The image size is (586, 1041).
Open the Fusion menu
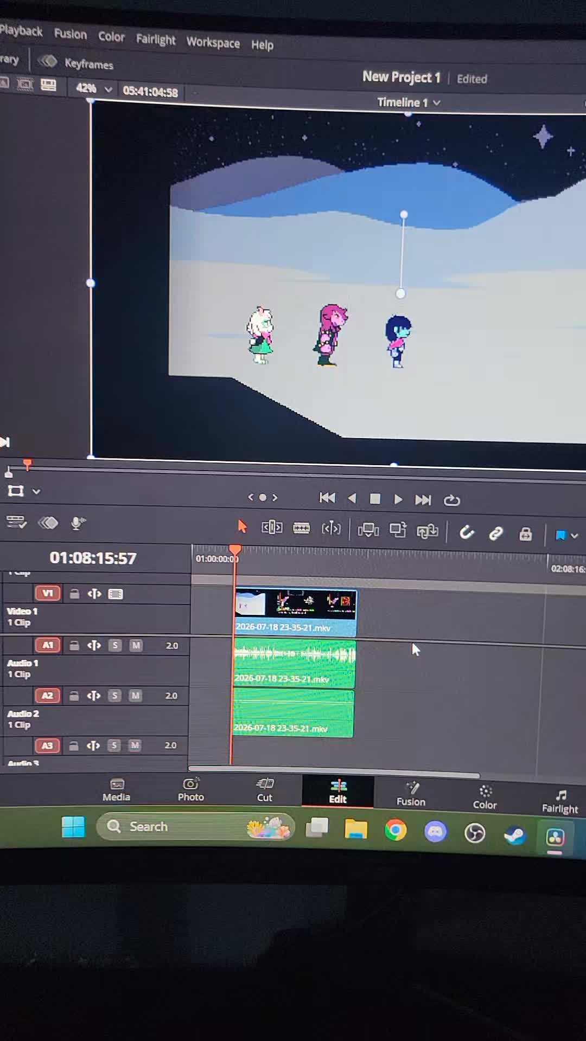point(71,34)
